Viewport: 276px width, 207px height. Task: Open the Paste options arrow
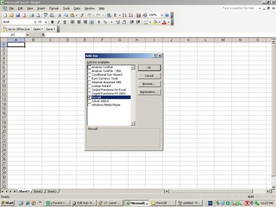coord(76,15)
